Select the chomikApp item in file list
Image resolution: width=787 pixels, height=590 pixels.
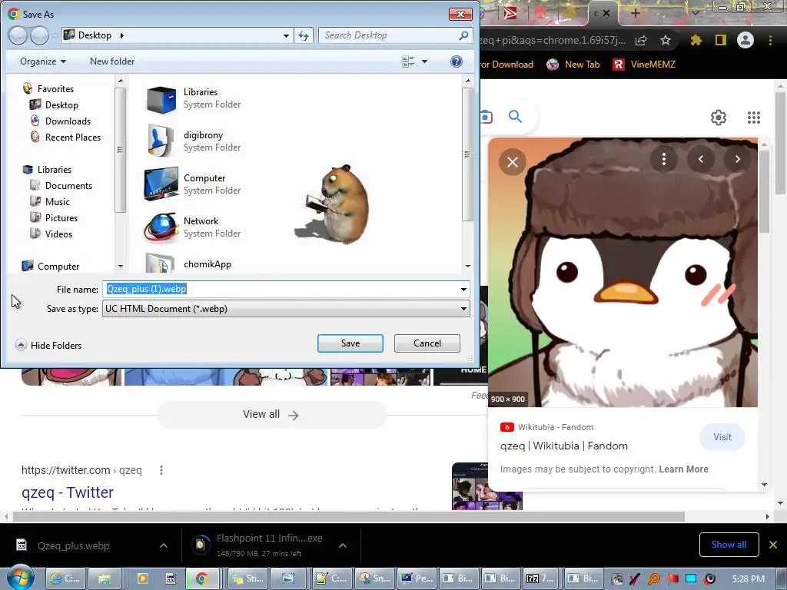[207, 264]
